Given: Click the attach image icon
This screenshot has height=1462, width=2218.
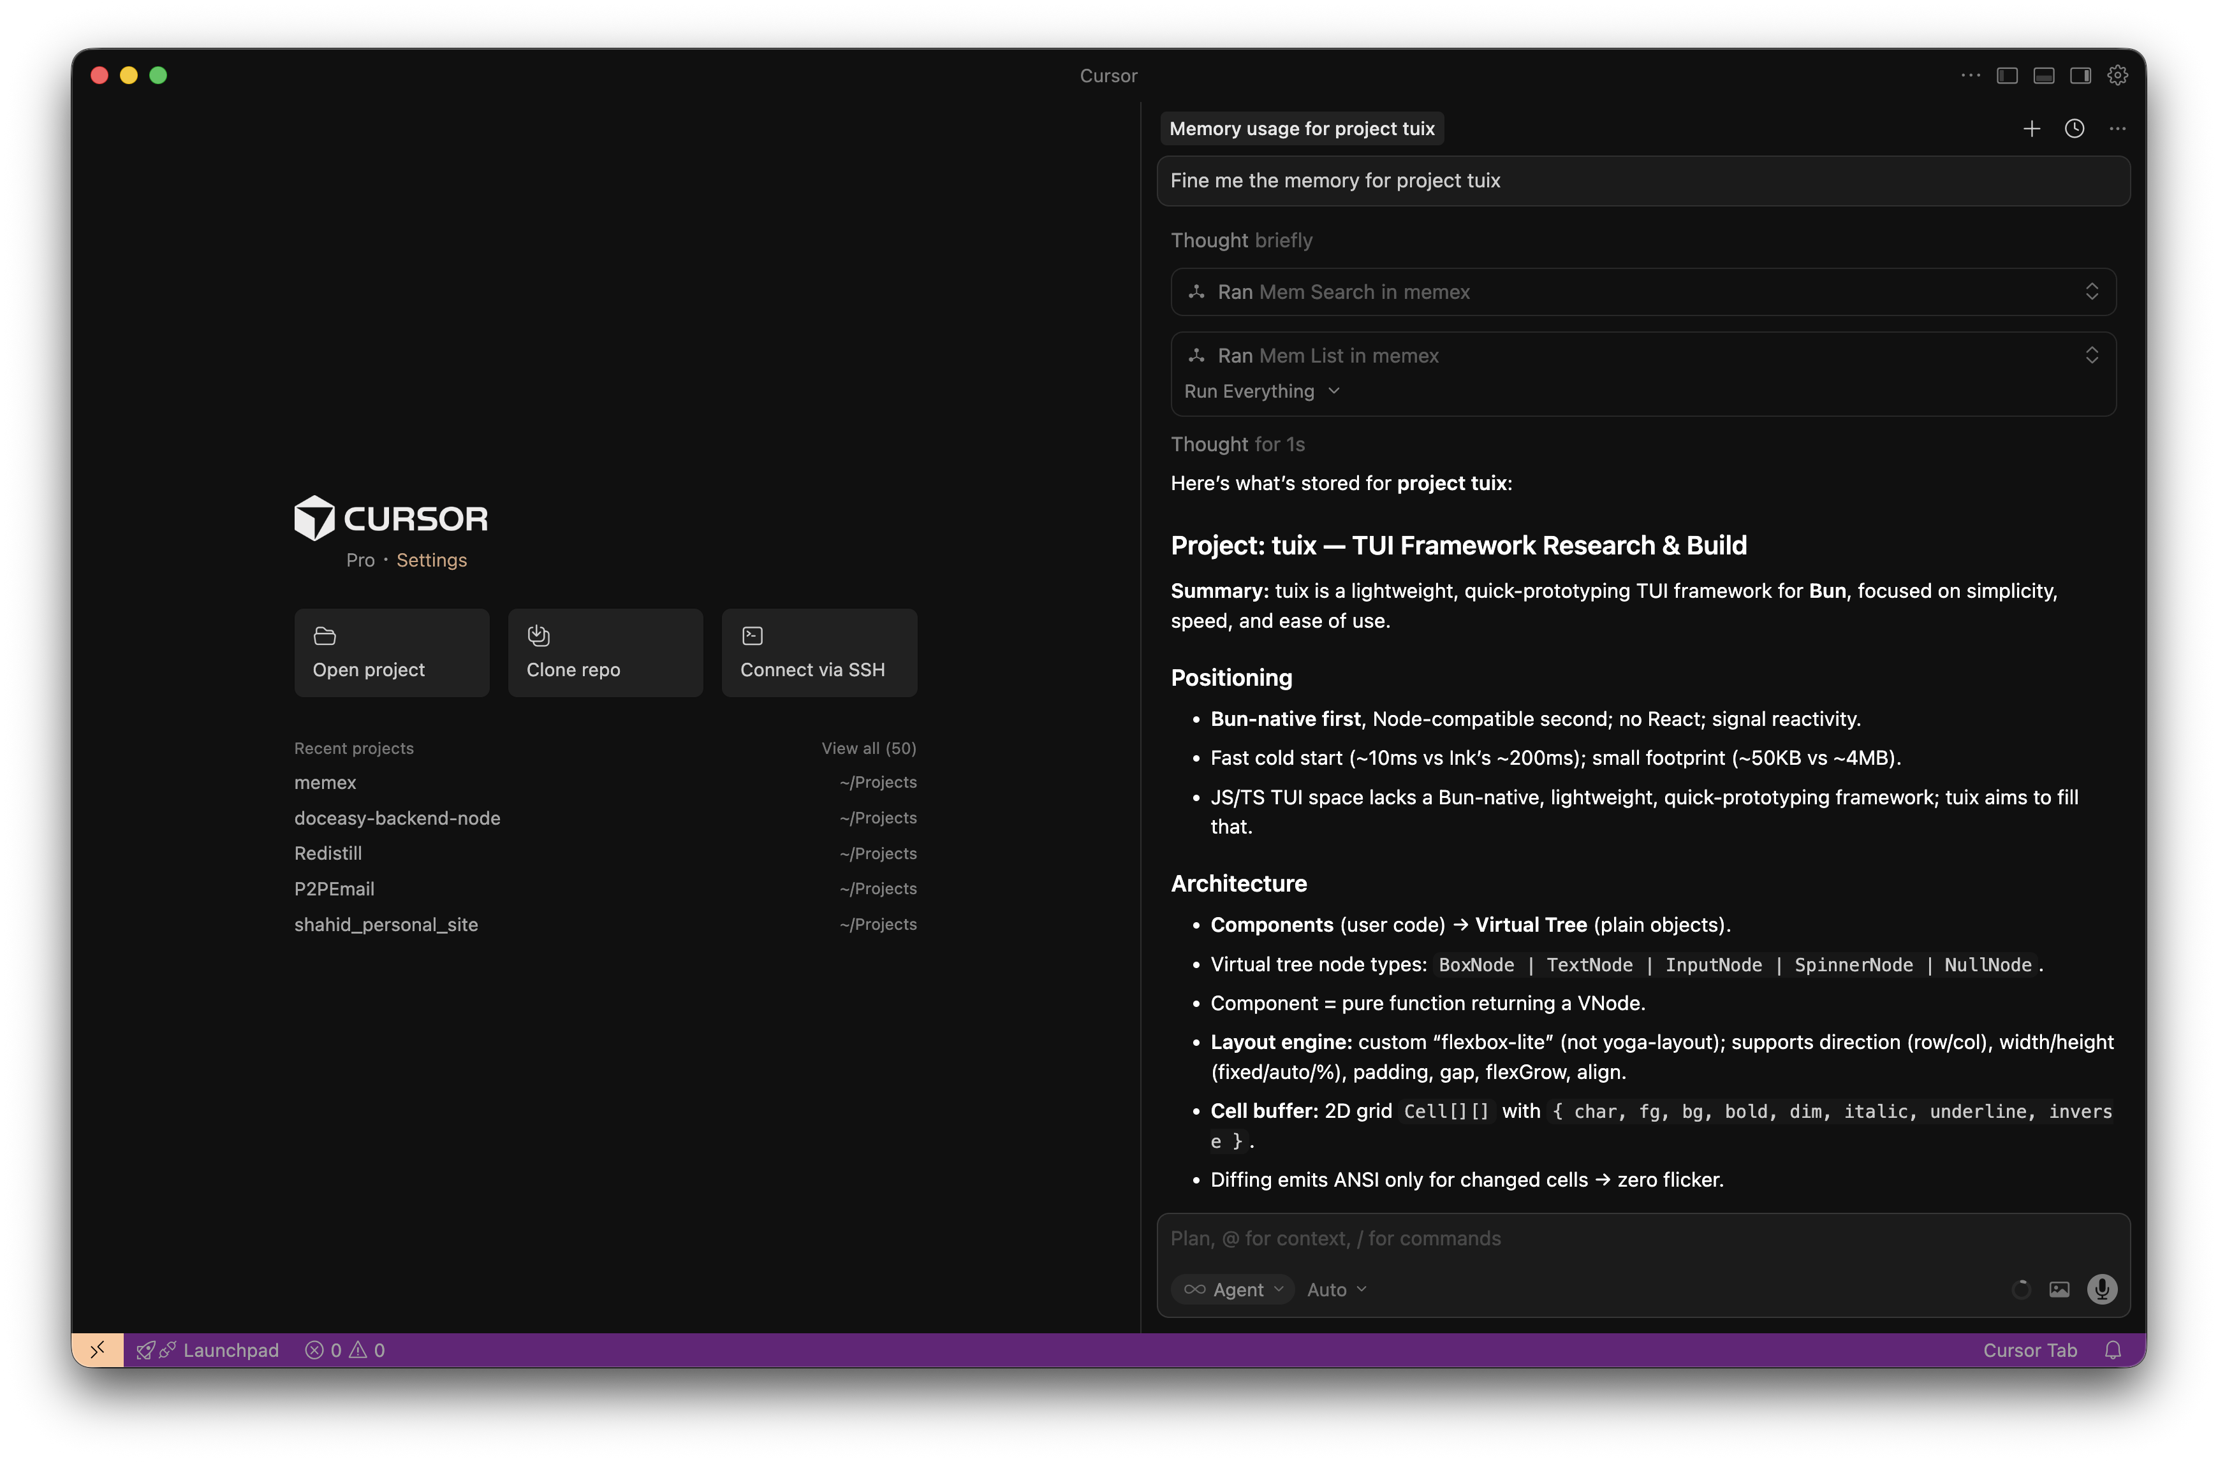Looking at the screenshot, I should click(x=2059, y=1289).
